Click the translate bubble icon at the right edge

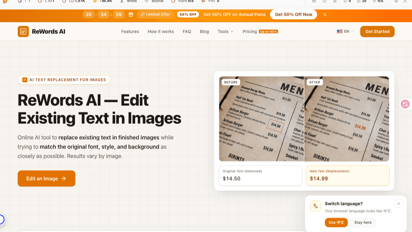click(x=405, y=104)
